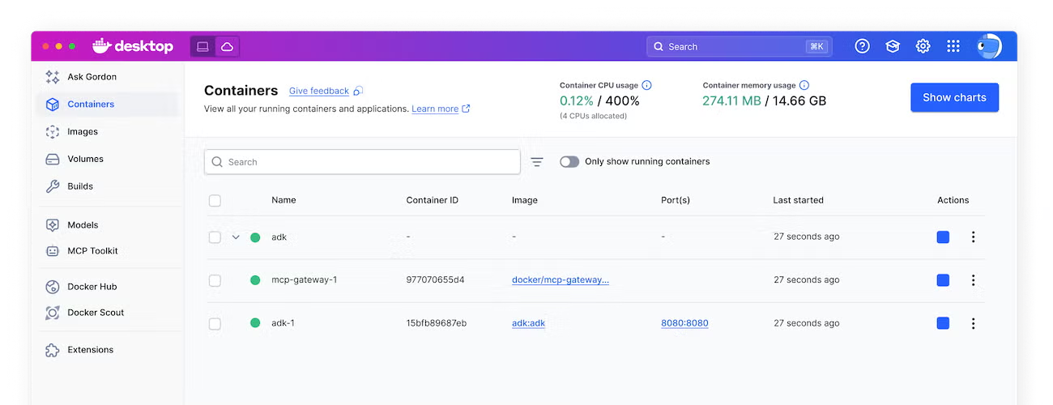The width and height of the screenshot is (1053, 405).
Task: Click the Images icon in sidebar
Action: tap(53, 132)
